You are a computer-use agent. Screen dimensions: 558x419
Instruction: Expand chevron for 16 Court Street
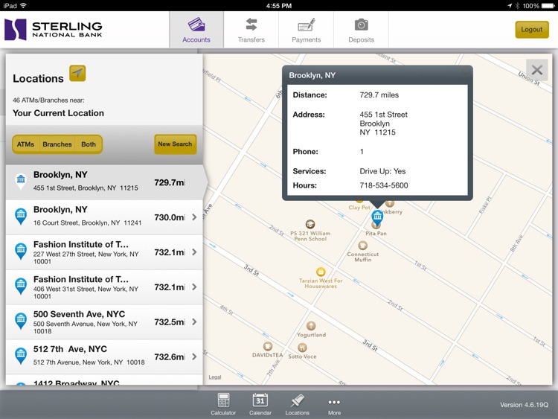point(194,217)
